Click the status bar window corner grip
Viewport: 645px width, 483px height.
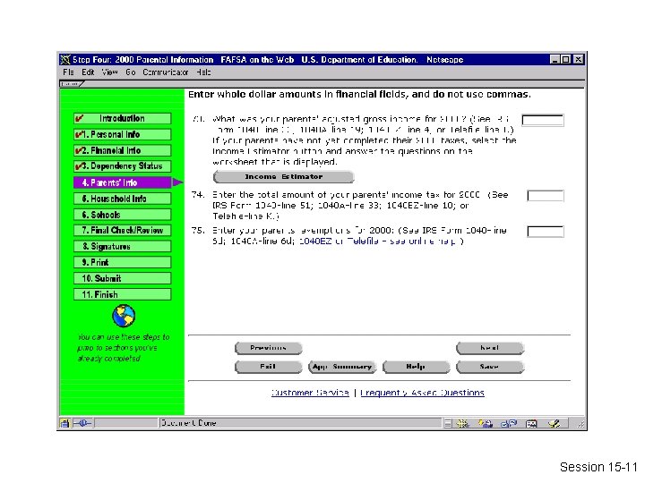(580, 425)
